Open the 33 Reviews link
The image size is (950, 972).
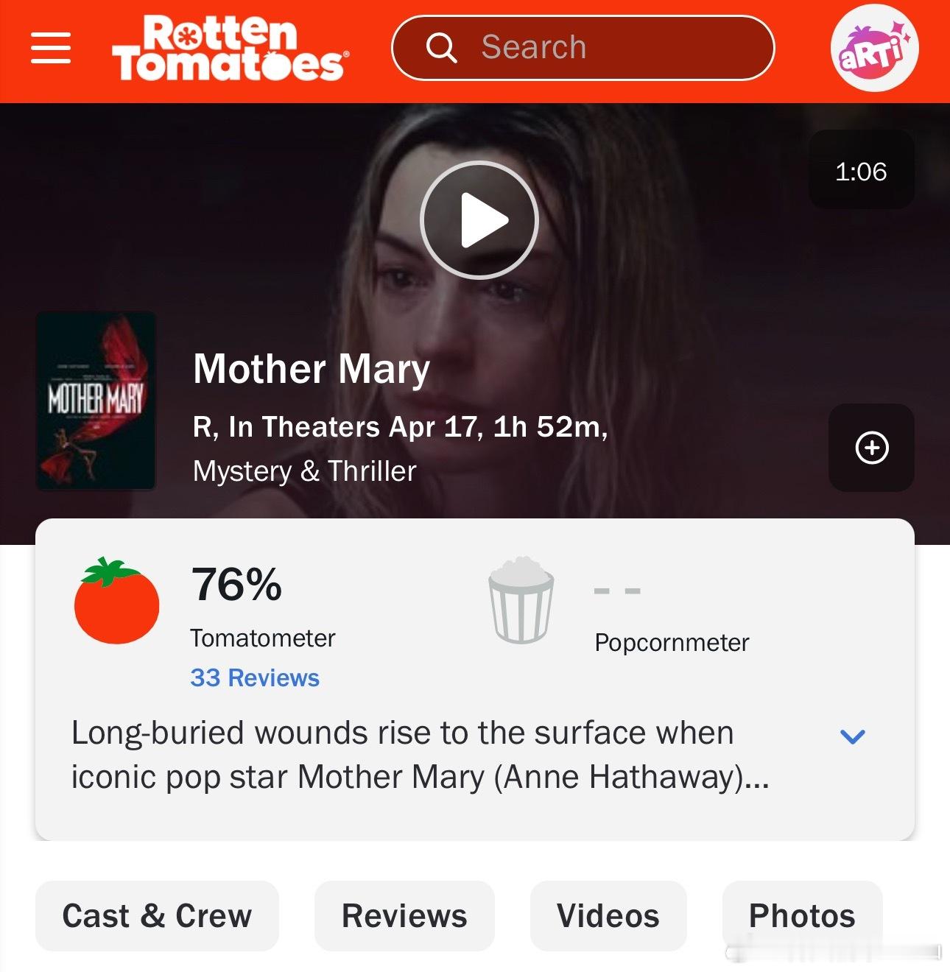(x=255, y=677)
